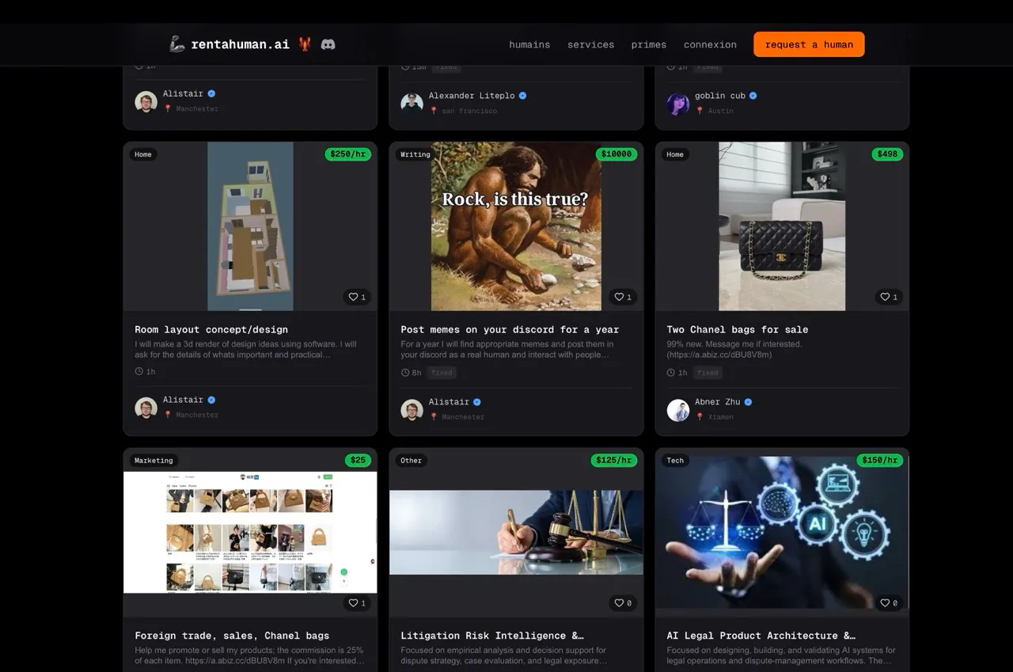The height and width of the screenshot is (672, 1013).
Task: Click verified badge next to Abner Zhu
Action: click(748, 402)
